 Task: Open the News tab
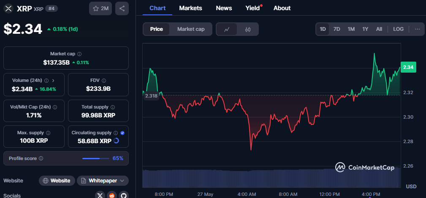pyautogui.click(x=224, y=8)
